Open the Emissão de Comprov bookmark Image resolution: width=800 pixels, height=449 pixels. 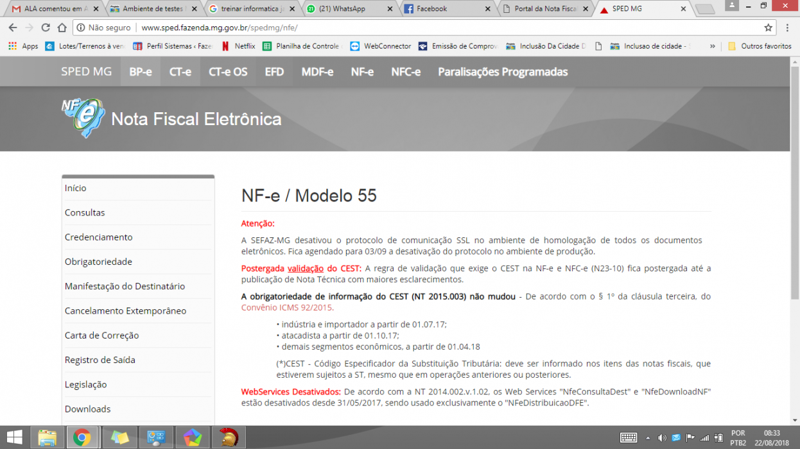(x=458, y=46)
